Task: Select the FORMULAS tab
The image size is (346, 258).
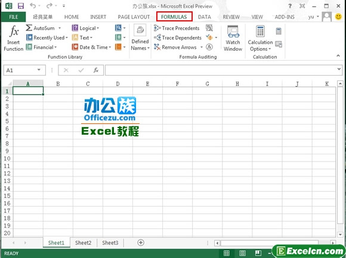Action: pos(174,17)
